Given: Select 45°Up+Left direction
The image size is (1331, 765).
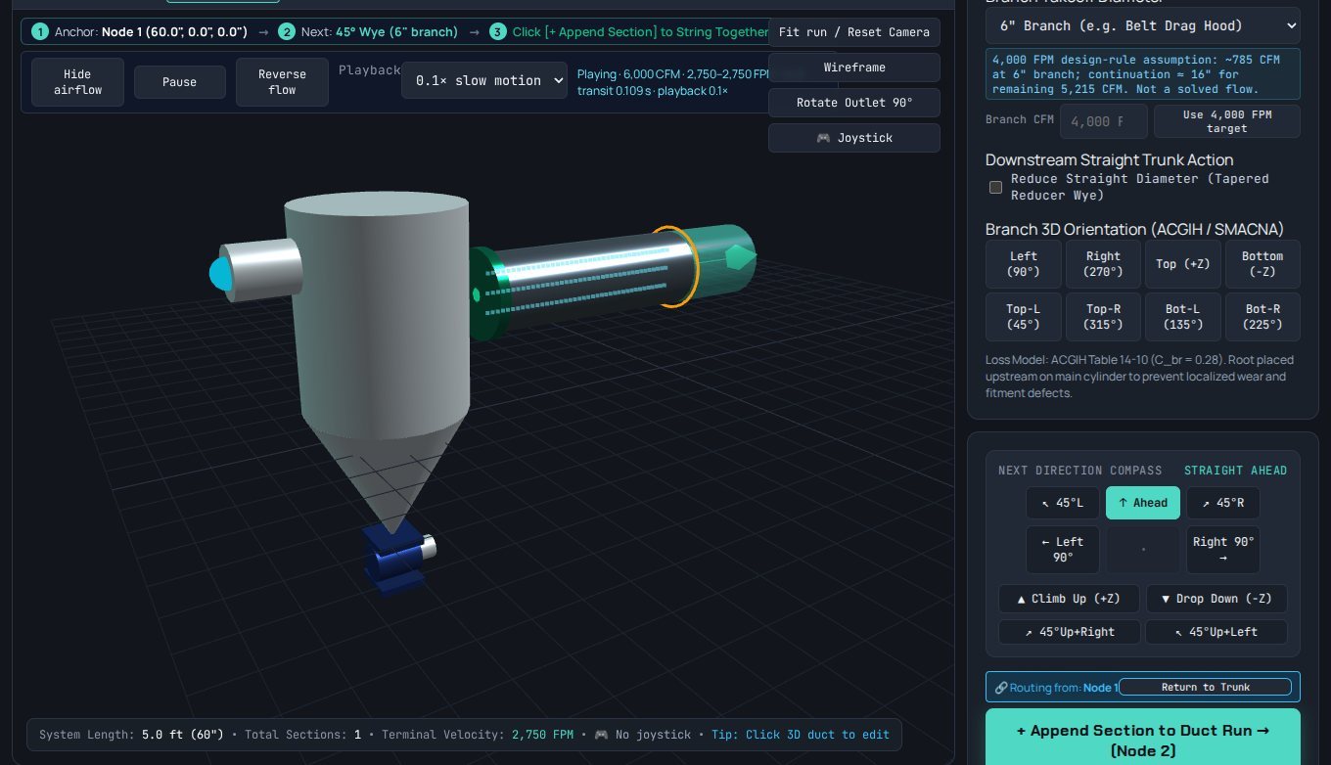Looking at the screenshot, I should click(1216, 632).
